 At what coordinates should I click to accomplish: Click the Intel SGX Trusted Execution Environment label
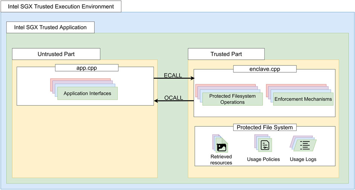point(61,6)
